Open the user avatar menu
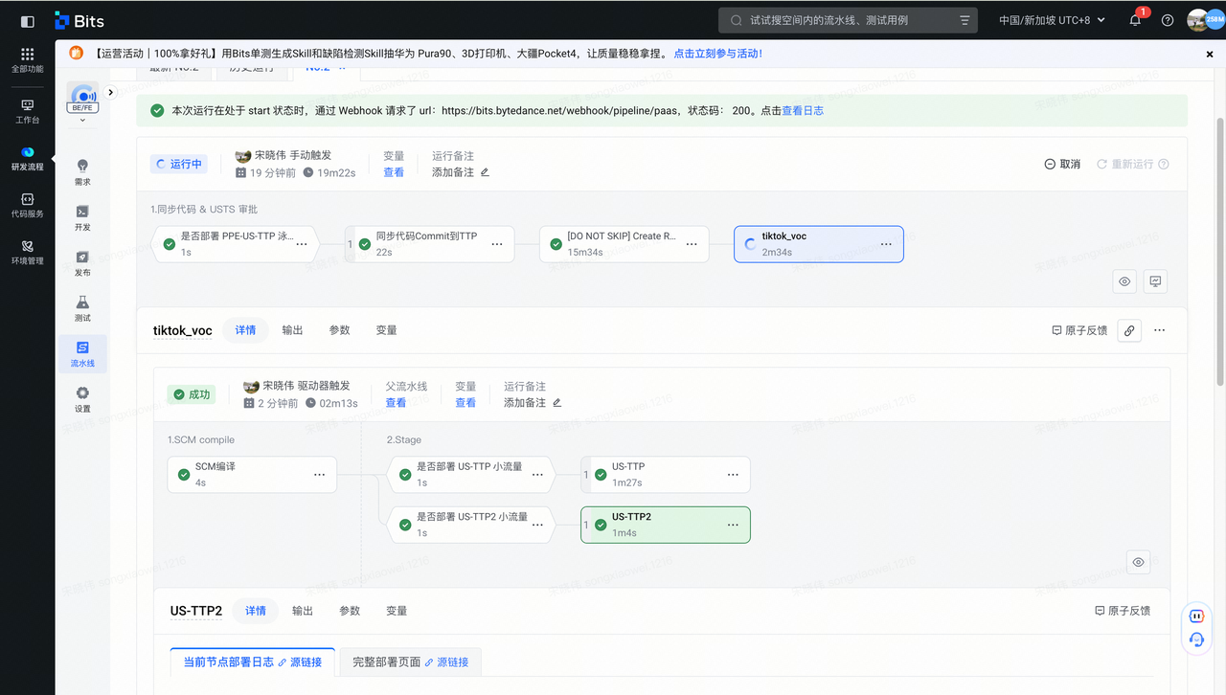Image resolution: width=1226 pixels, height=695 pixels. 1198,20
